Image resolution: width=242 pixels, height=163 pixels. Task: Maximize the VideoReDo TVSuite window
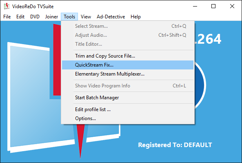[x=213, y=7]
